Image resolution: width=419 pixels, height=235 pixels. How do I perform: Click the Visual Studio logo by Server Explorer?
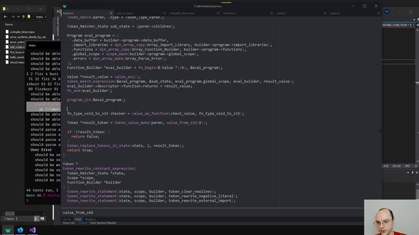[x=59, y=12]
